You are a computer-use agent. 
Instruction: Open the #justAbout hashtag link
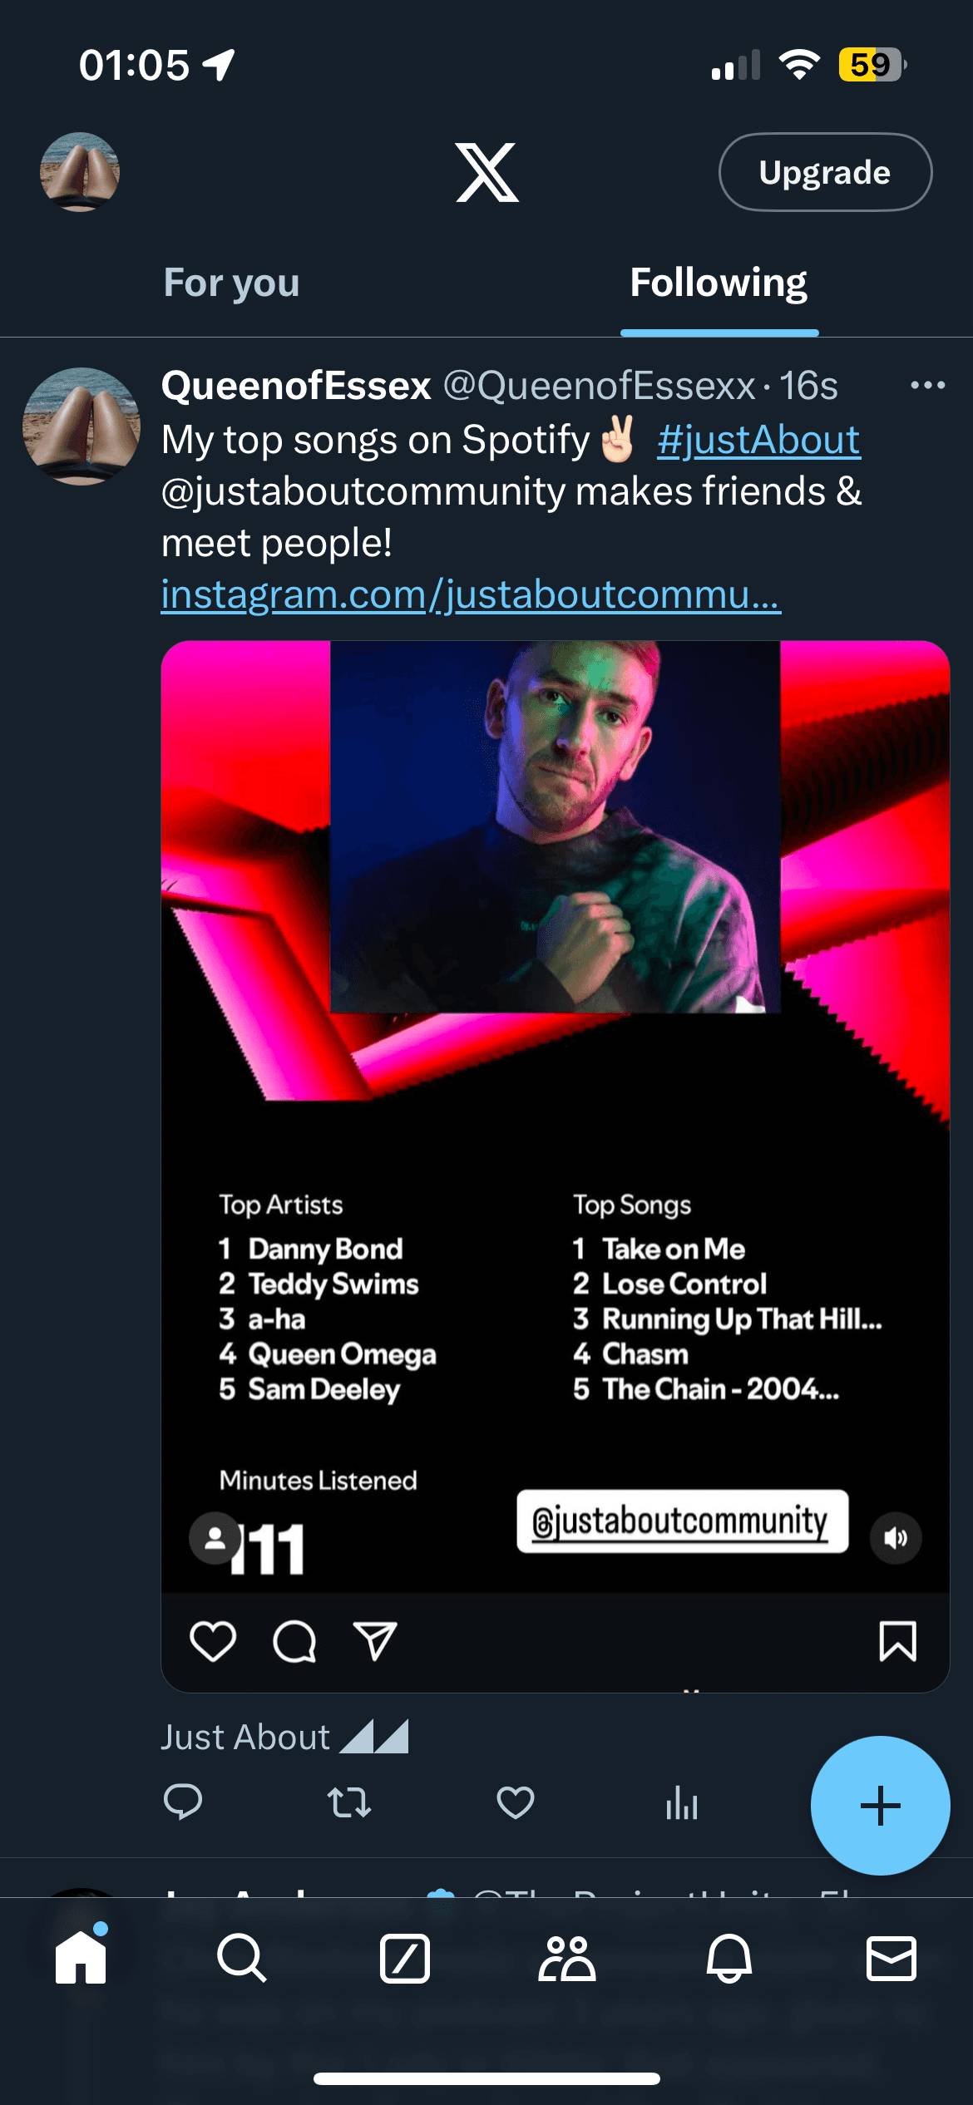click(758, 440)
